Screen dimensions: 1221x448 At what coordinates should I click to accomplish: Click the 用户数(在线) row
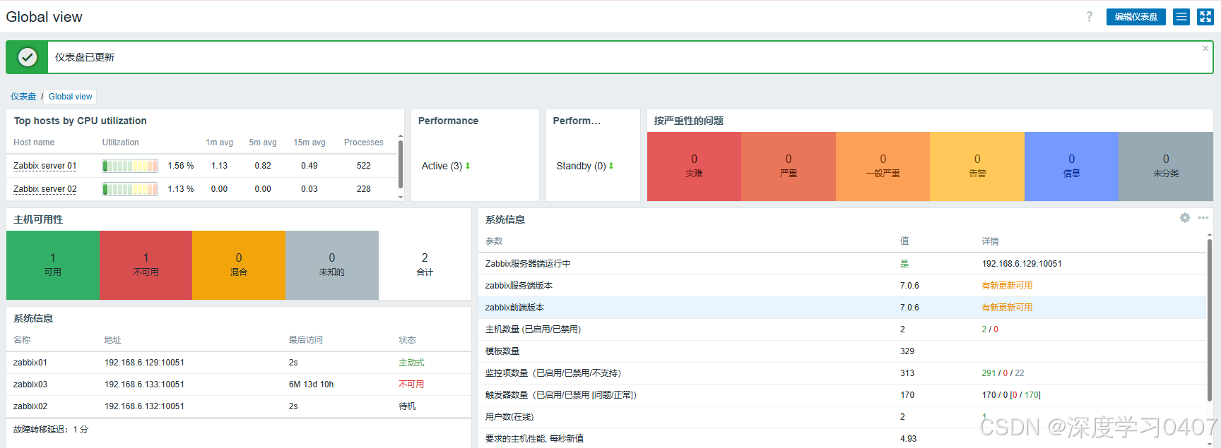coord(842,417)
